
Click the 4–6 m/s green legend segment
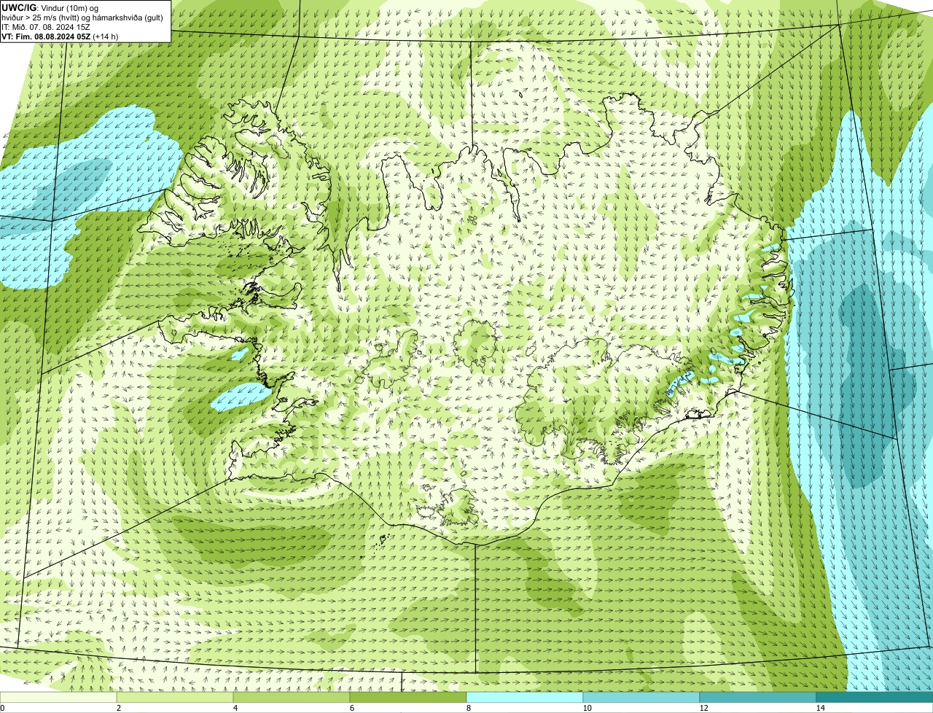(292, 697)
